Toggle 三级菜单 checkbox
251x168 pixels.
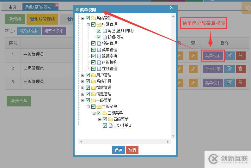(x=99, y=113)
